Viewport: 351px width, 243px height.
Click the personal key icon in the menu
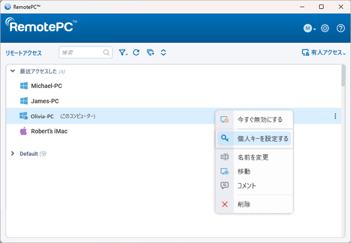click(x=225, y=138)
